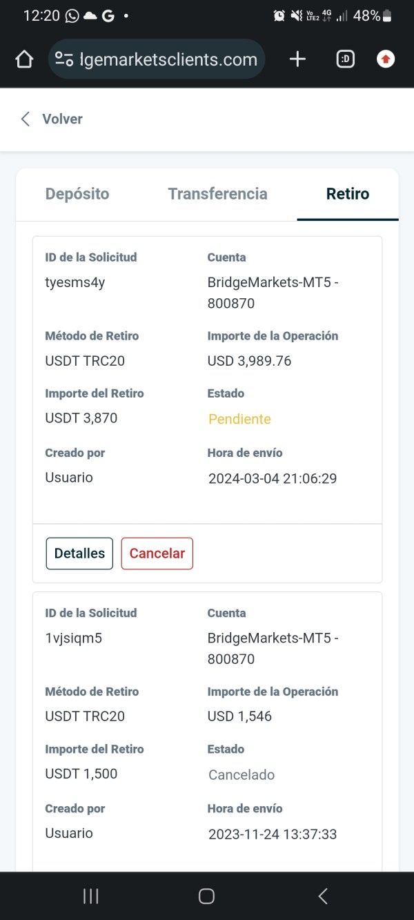The width and height of the screenshot is (414, 920).
Task: Tap the lgemarketsclients.com address bar
Action: pyautogui.click(x=168, y=60)
